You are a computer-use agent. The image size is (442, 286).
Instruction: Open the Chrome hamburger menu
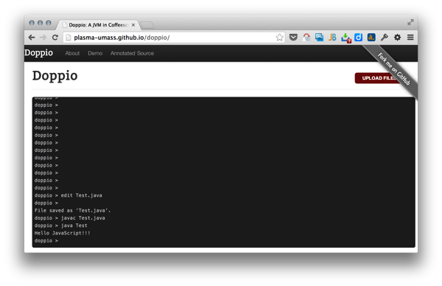pyautogui.click(x=410, y=38)
